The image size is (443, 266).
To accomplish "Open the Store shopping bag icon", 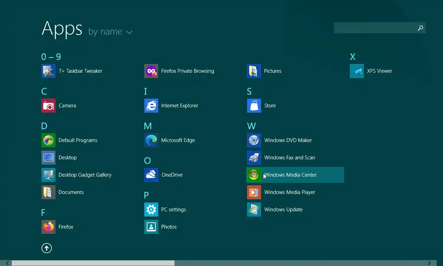I will [254, 106].
